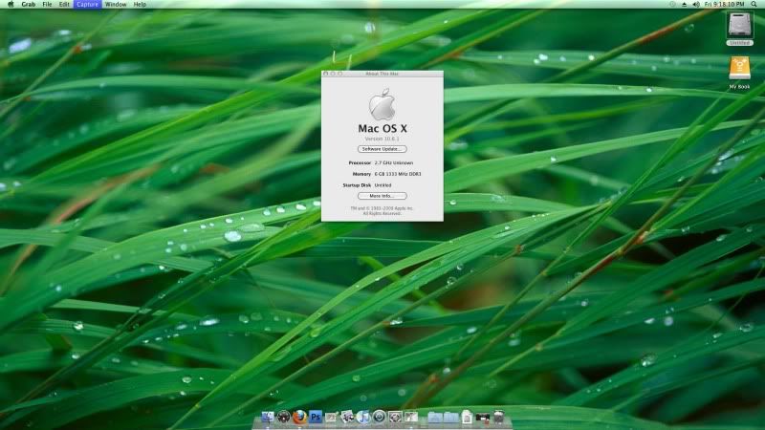
Task: Open the Help menu
Action: [x=140, y=4]
